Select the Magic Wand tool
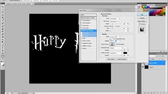Viewport: 168px width, 94px height. [x=3, y=15]
